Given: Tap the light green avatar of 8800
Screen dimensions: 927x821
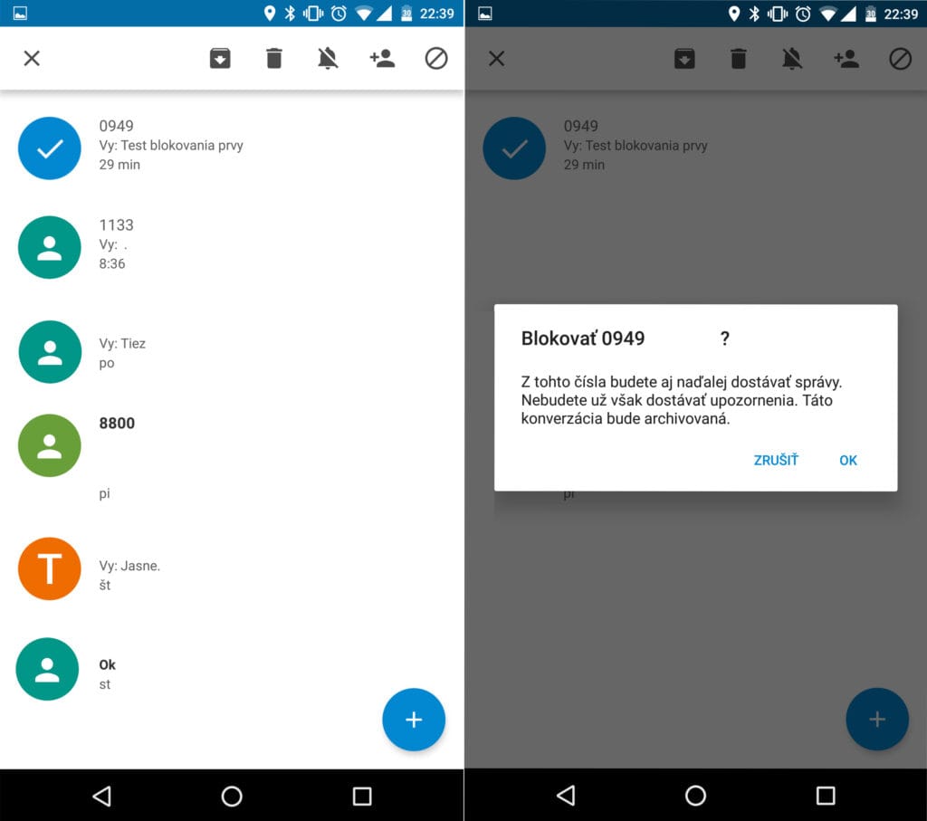Looking at the screenshot, I should 50,445.
